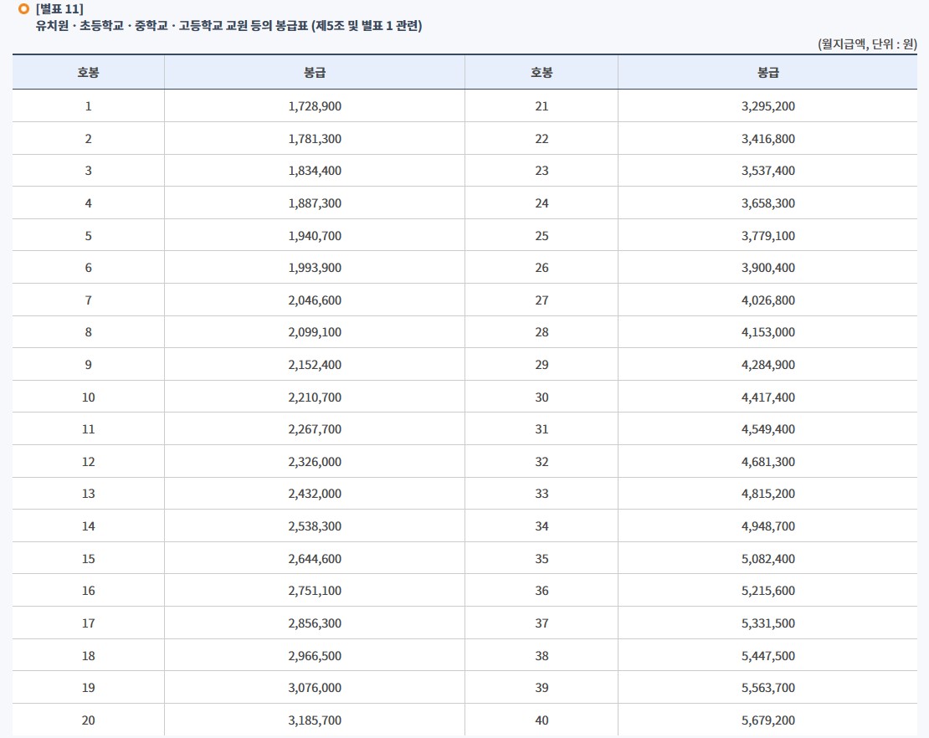The width and height of the screenshot is (929, 738).
Task: Click 호봉 number 12 cell
Action: [88, 462]
